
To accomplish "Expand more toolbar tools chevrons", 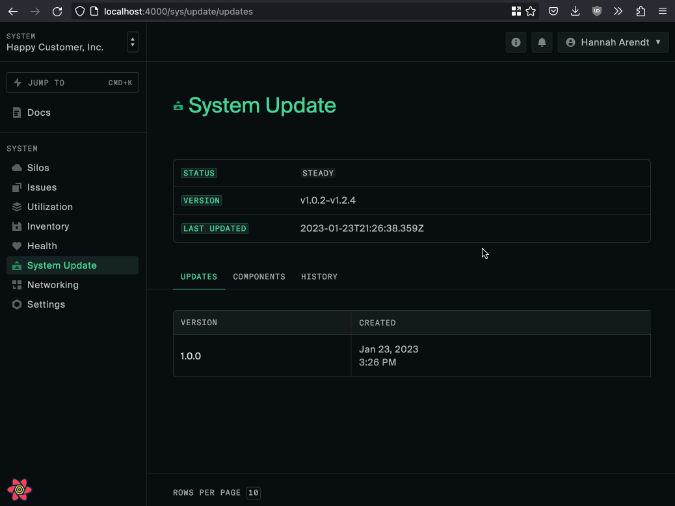I will click(x=618, y=12).
